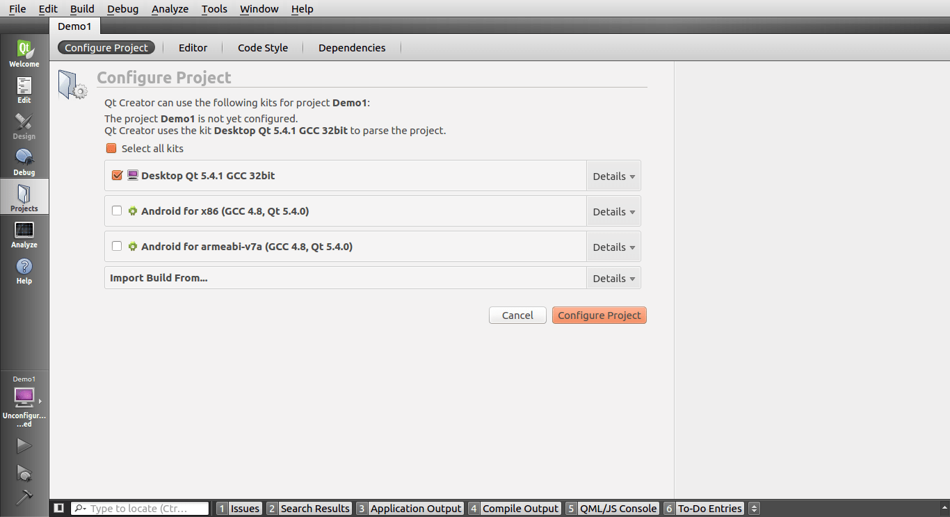This screenshot has height=517, width=950.
Task: Open the Issues output pane
Action: coord(239,509)
